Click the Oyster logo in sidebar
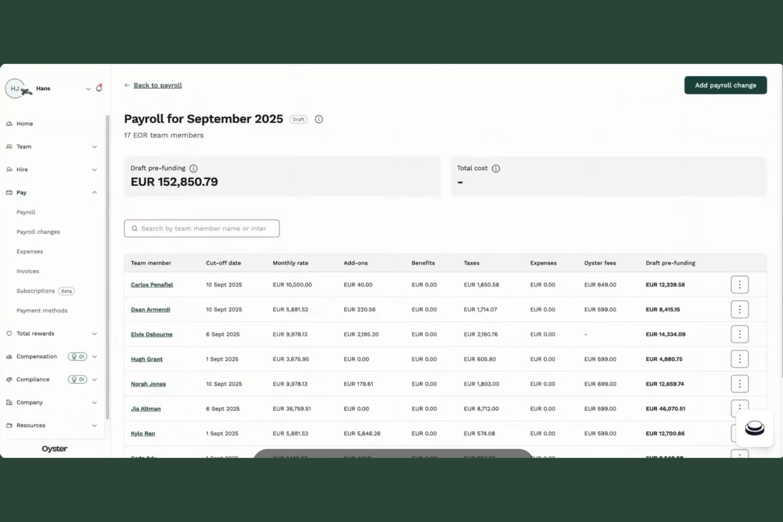This screenshot has height=522, width=783. (x=54, y=448)
